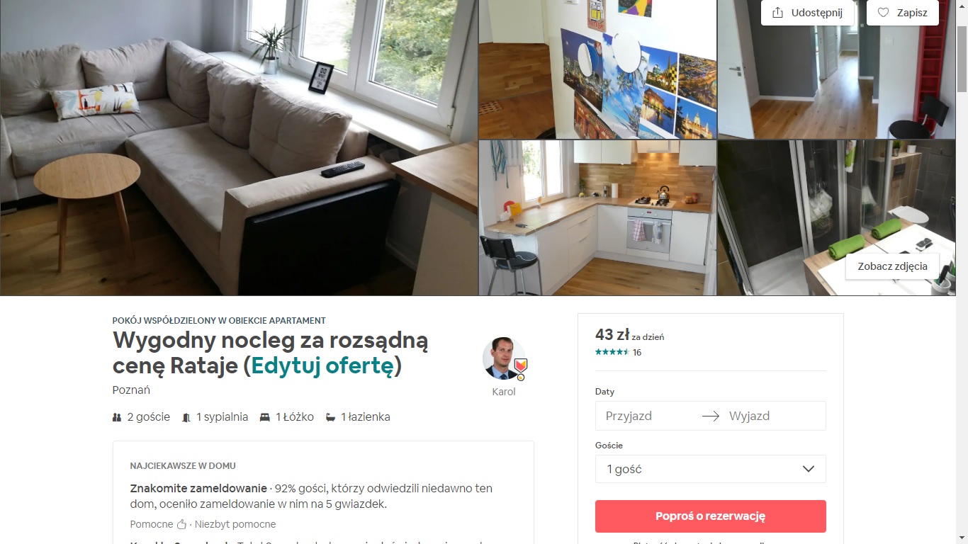Click the heart icon to save listing
This screenshot has width=968, height=544.
click(x=883, y=13)
